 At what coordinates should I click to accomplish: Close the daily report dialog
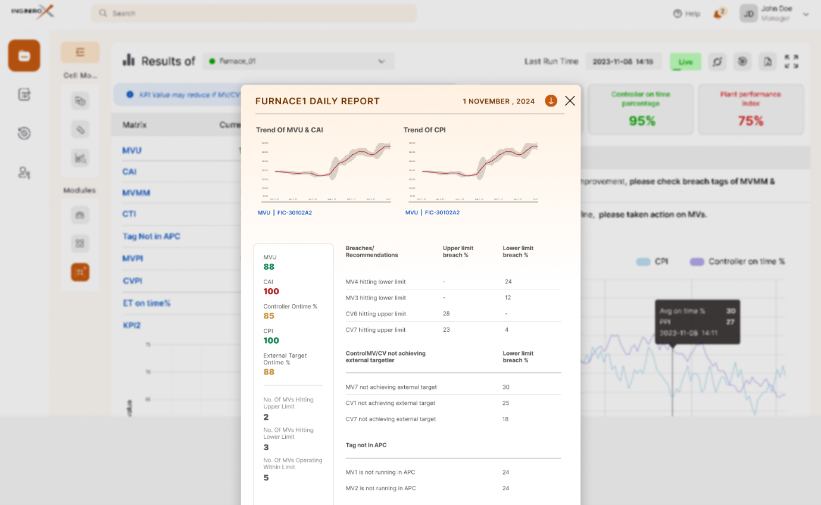[x=570, y=101]
